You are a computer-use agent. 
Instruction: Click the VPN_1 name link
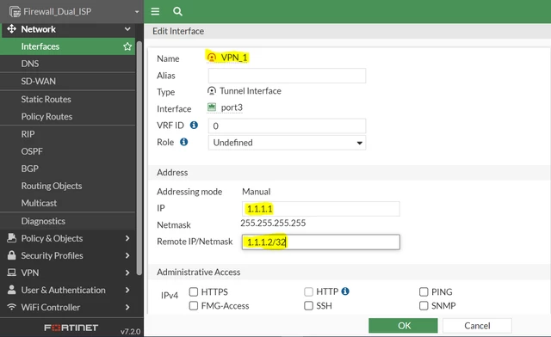pyautogui.click(x=234, y=58)
